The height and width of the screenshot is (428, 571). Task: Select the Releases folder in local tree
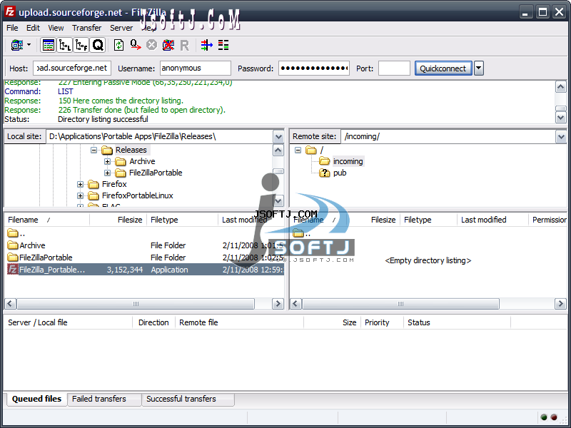(131, 150)
